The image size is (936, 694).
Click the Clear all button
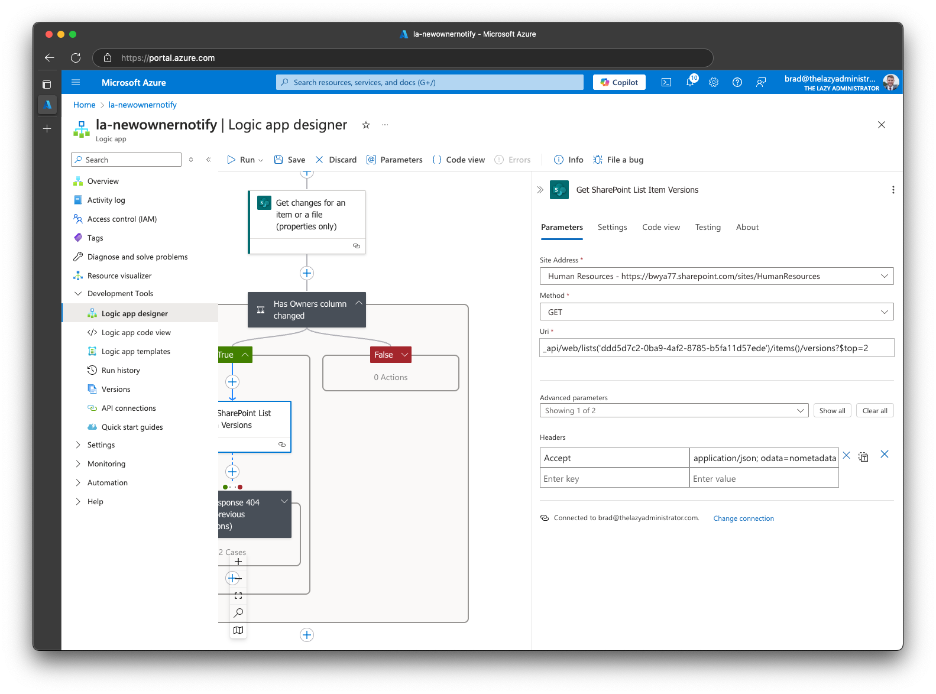[875, 411]
